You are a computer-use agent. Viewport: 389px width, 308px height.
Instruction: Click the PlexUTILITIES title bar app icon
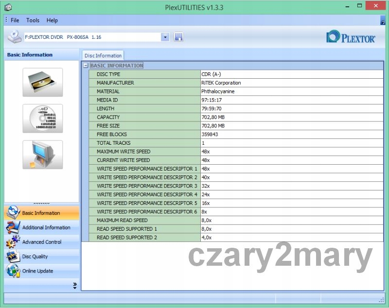pyautogui.click(x=8, y=7)
